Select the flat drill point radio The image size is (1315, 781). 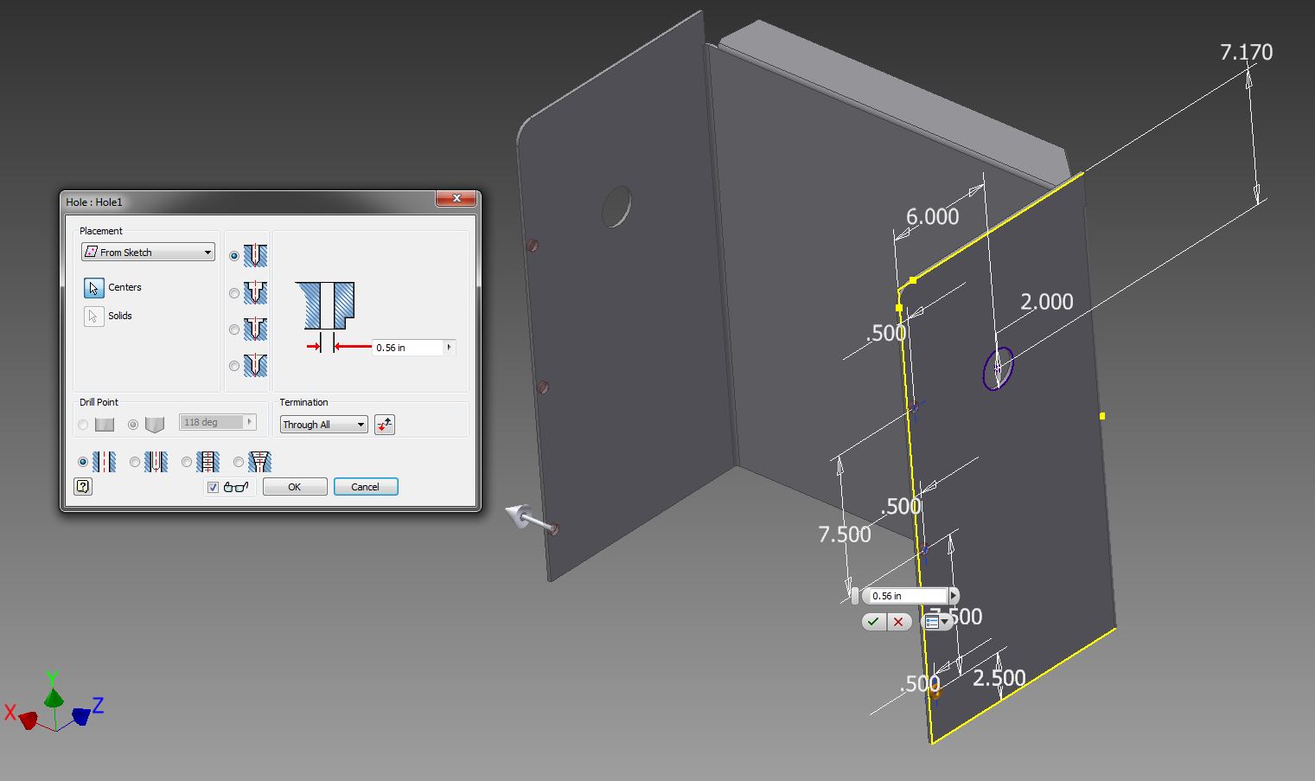[x=83, y=425]
